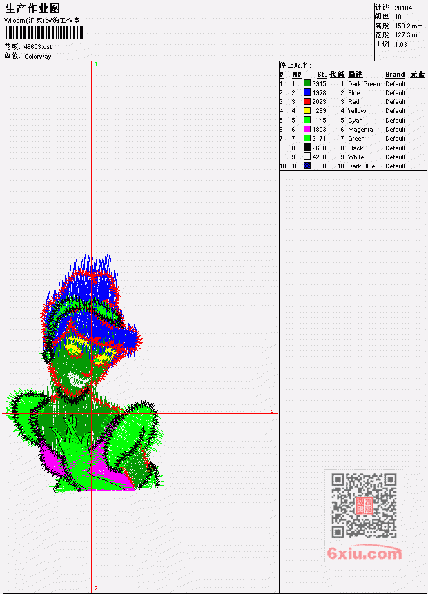Click the embroidered figure design preview
This screenshot has height=594, width=428.
point(86,373)
